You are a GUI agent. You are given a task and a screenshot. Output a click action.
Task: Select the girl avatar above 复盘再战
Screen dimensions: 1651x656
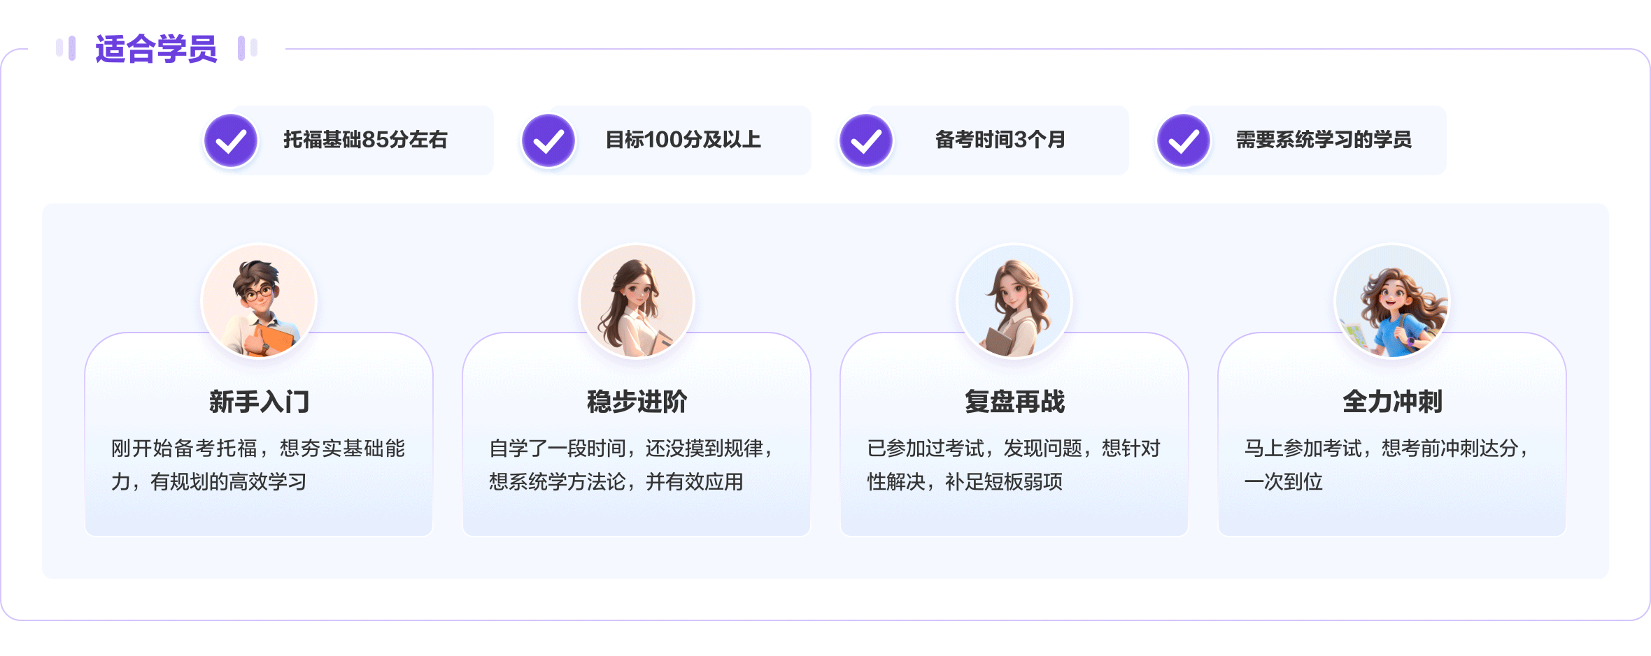click(x=1014, y=301)
